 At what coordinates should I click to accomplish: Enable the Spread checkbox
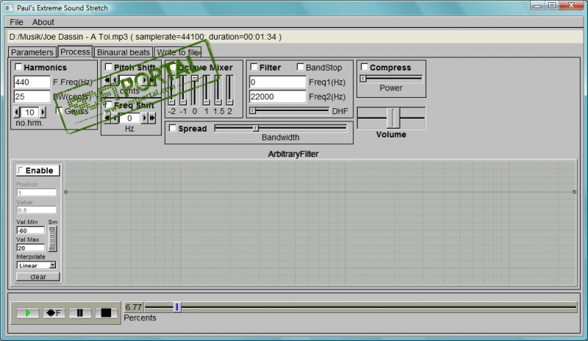click(173, 129)
